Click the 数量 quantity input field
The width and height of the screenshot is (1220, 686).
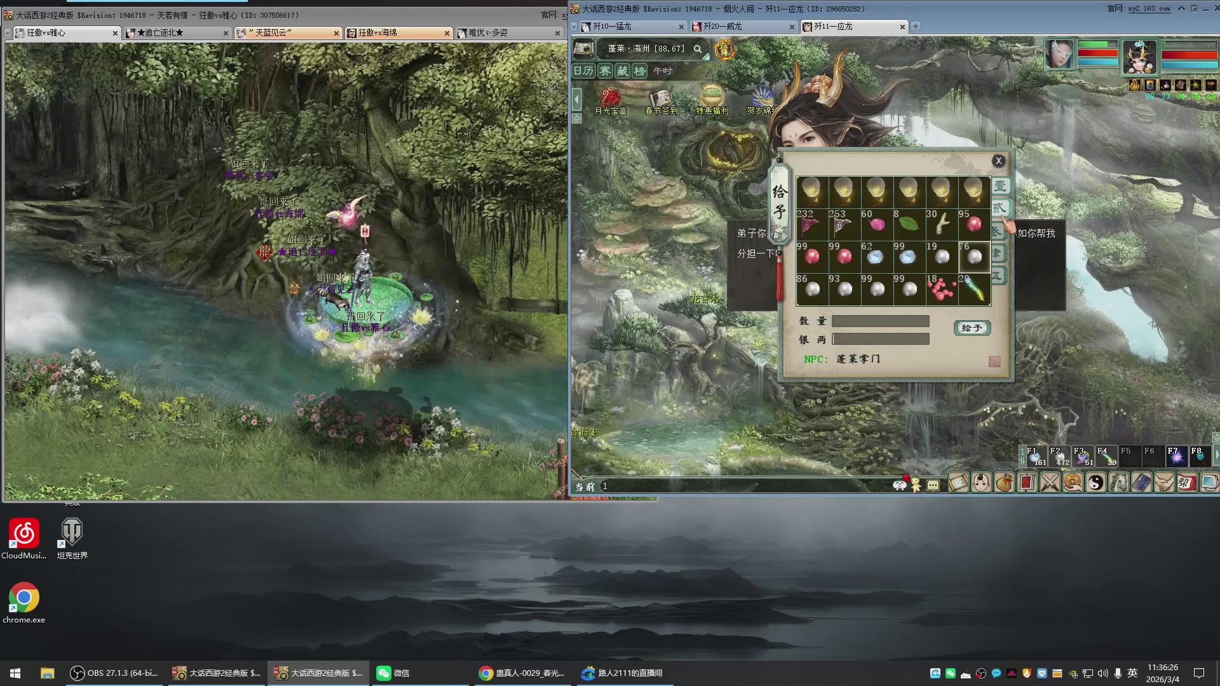pos(880,321)
